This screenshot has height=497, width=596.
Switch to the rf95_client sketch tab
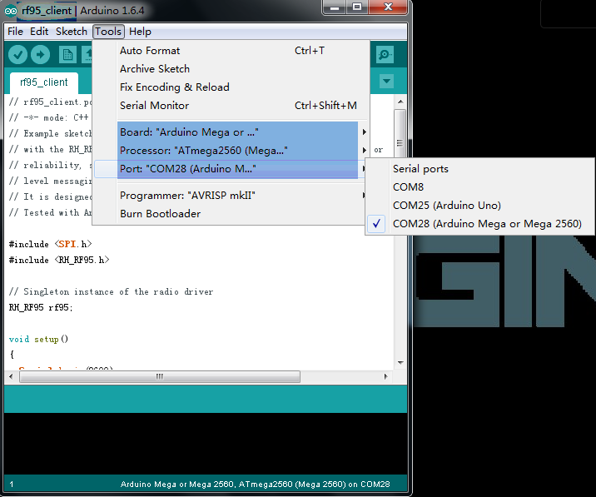tap(44, 82)
